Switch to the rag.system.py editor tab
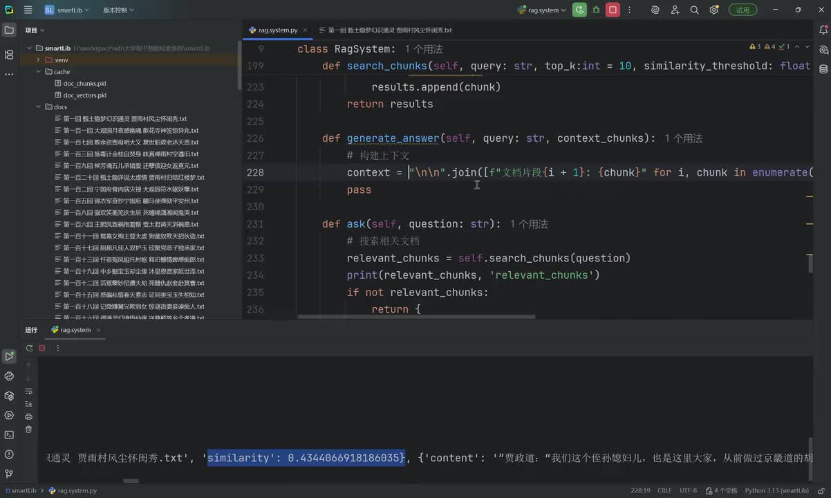This screenshot has height=498, width=831. click(277, 30)
